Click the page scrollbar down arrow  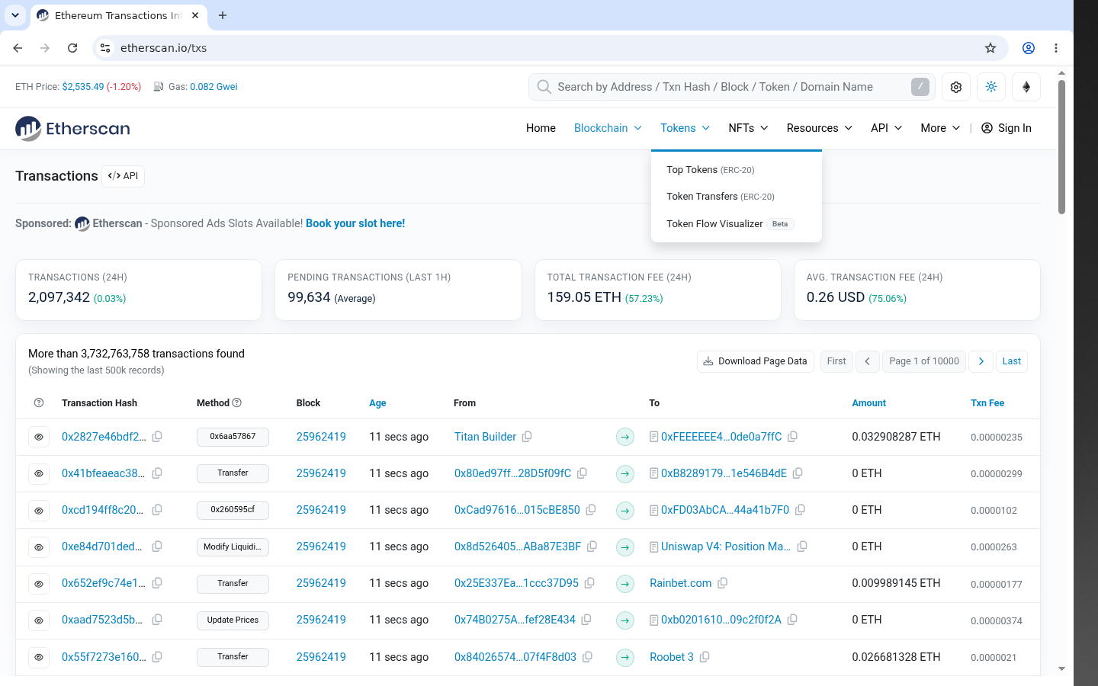coord(1061,669)
